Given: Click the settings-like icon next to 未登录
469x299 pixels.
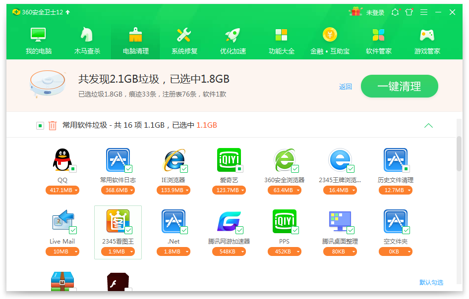Looking at the screenshot, I should [x=396, y=12].
